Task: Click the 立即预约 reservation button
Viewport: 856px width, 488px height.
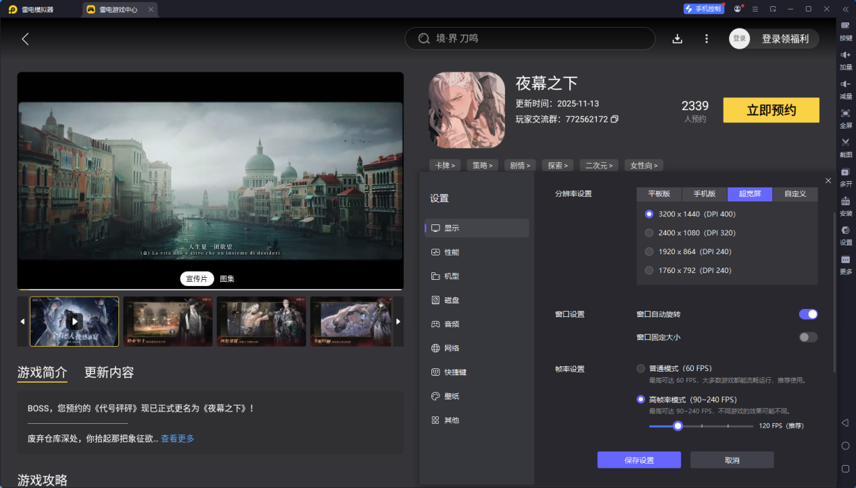Action: point(771,109)
